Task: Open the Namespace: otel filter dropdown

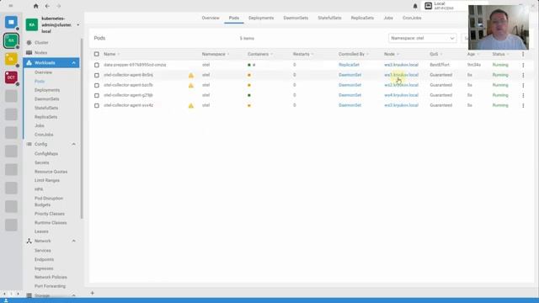Action: 422,38
